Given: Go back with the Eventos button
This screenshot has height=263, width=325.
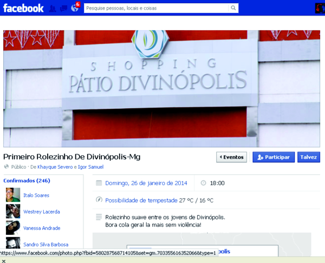Looking at the screenshot, I should click(x=231, y=157).
